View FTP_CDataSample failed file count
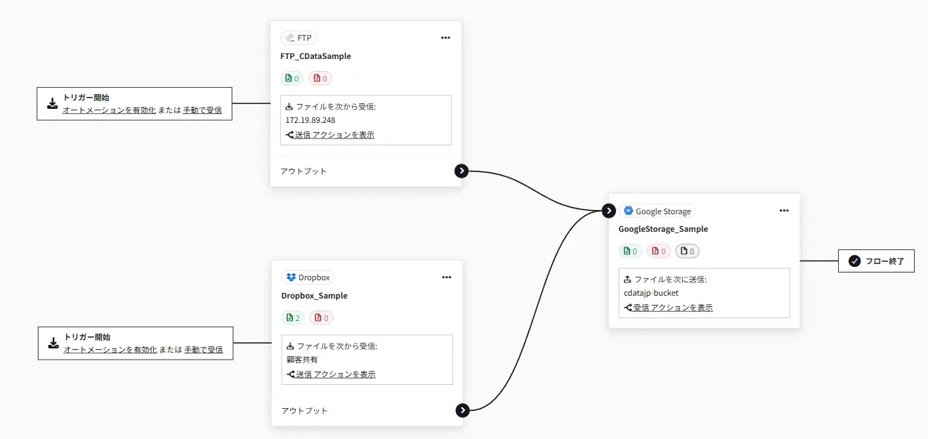This screenshot has height=439, width=928. pyautogui.click(x=320, y=78)
